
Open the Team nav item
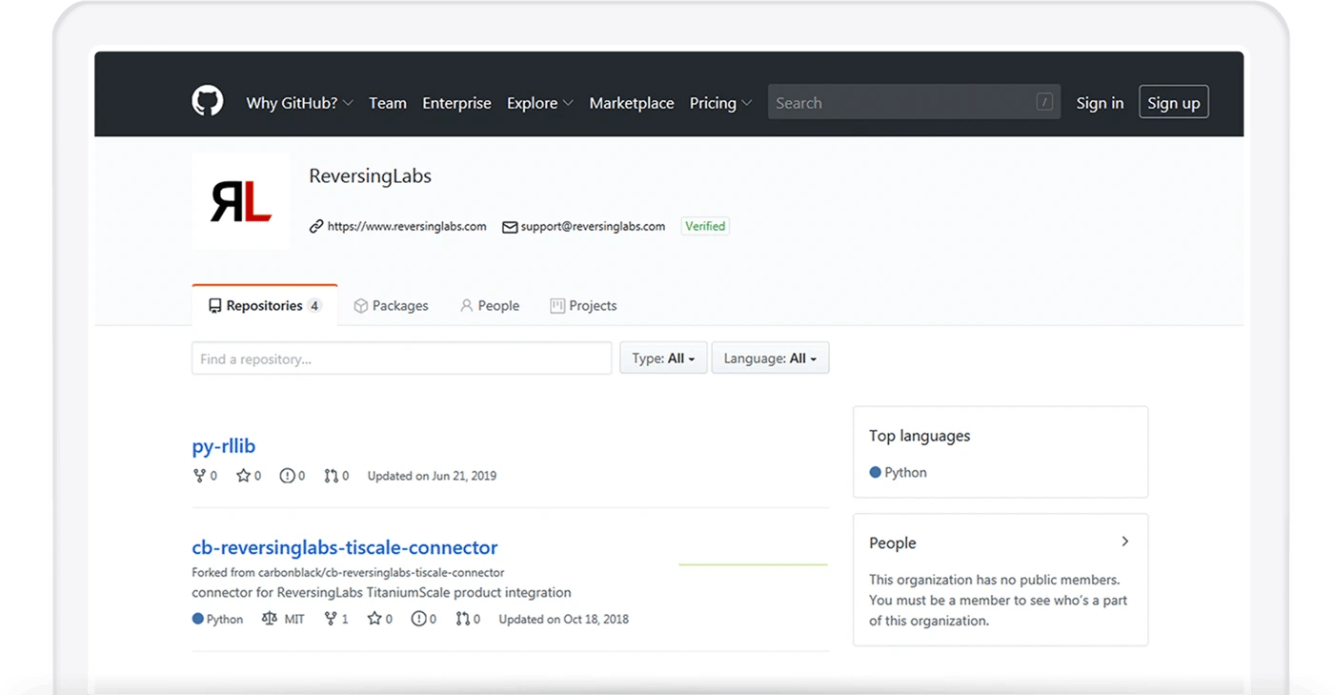(x=388, y=103)
